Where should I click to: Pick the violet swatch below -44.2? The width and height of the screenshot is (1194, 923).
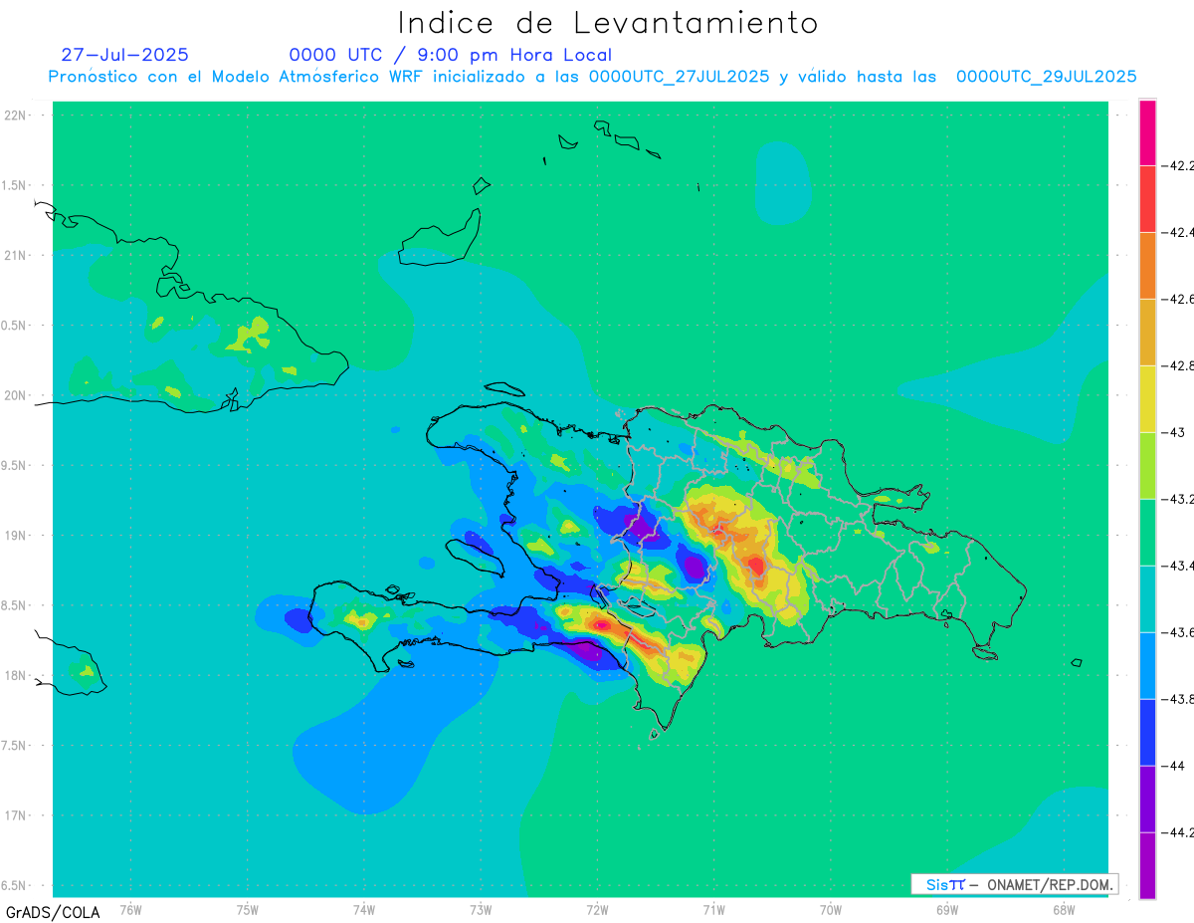(1147, 865)
